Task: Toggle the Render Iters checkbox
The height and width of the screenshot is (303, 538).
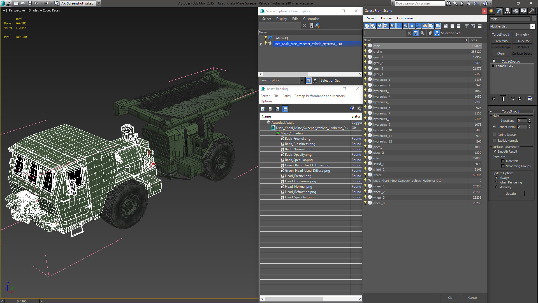Action: (495, 127)
